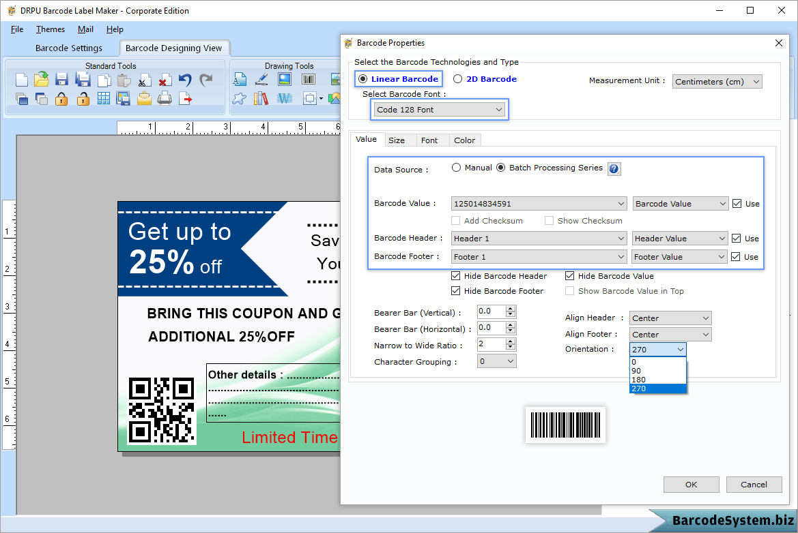This screenshot has height=533, width=798.
Task: Choose 90 from the Orientation list
Action: [637, 370]
